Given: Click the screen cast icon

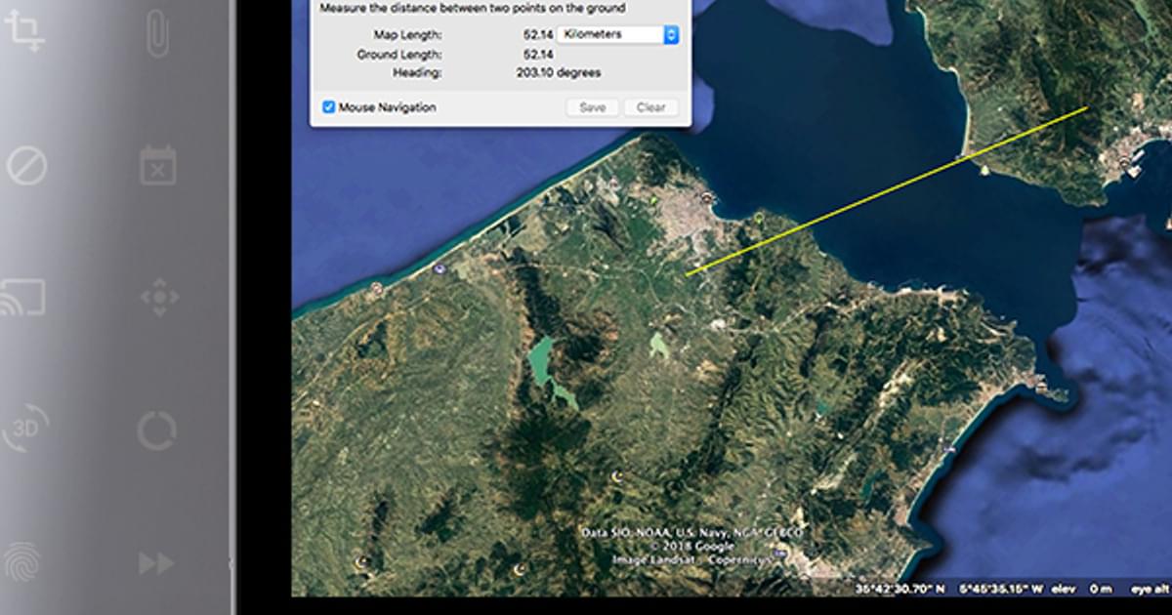Looking at the screenshot, I should pyautogui.click(x=23, y=297).
